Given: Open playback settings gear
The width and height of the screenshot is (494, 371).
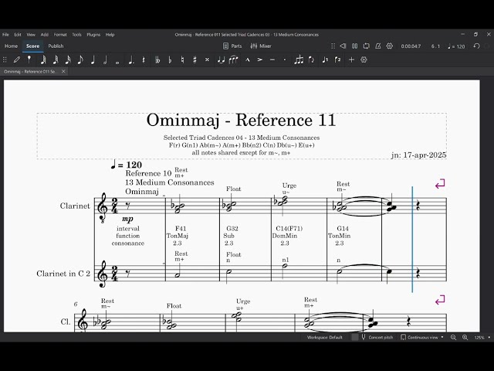Looking at the screenshot, I should click(390, 46).
